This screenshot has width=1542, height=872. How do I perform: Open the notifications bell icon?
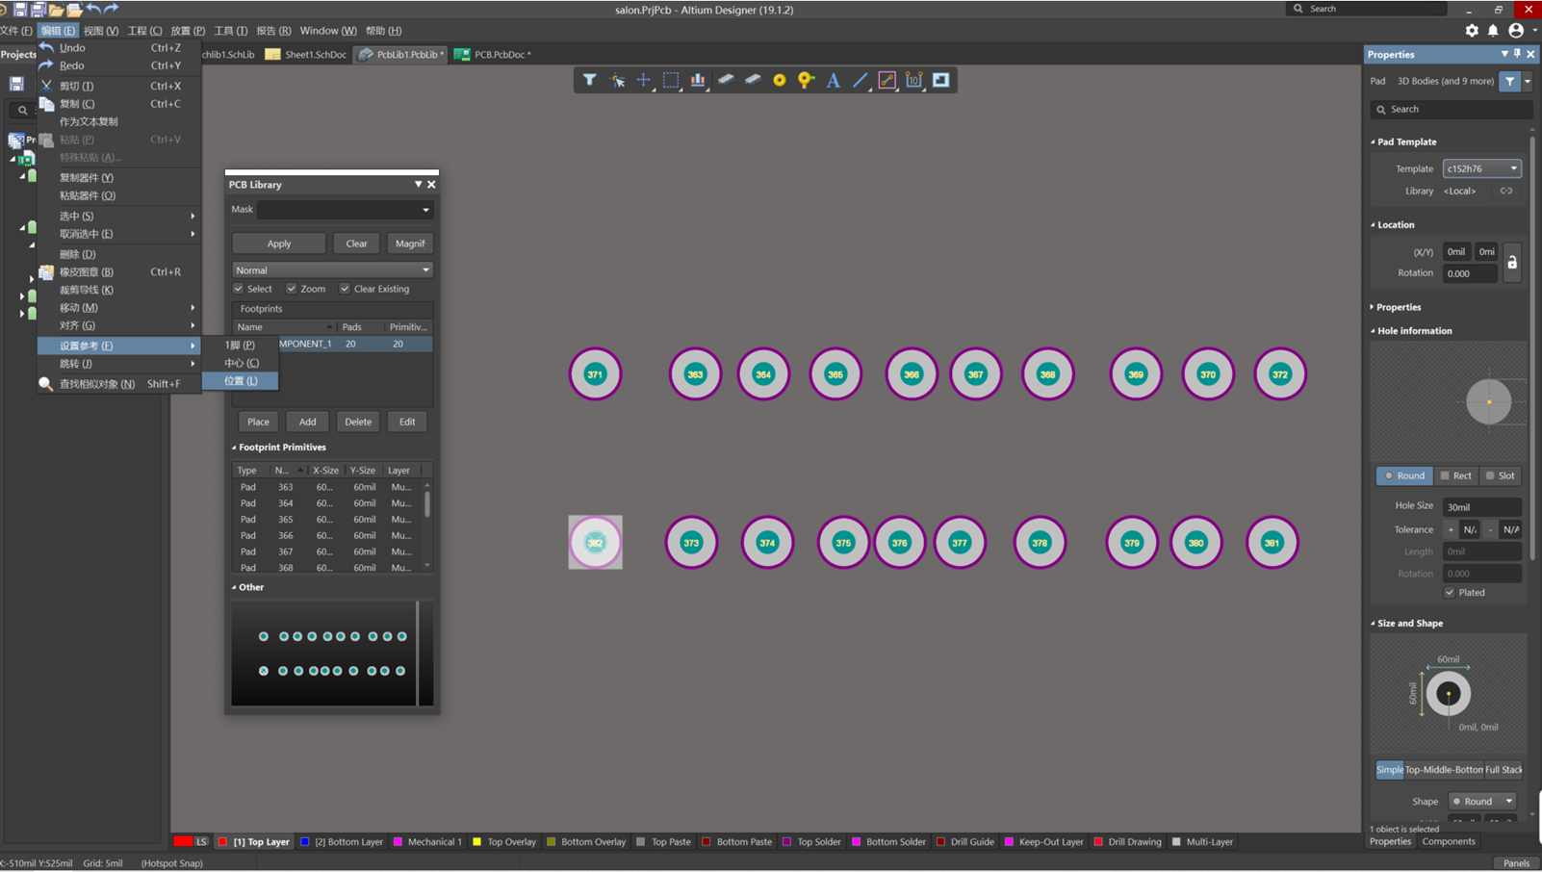tap(1493, 31)
